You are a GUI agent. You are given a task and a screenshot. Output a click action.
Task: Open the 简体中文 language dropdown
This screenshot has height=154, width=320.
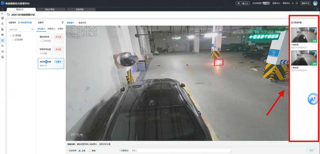point(305,3)
